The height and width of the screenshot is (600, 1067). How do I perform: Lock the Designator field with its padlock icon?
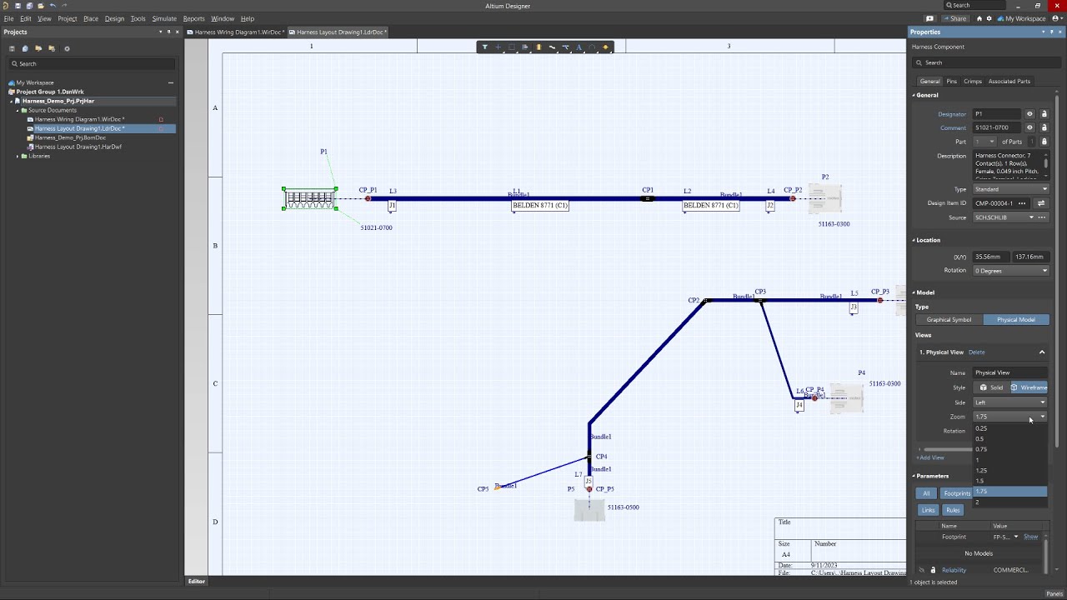click(1044, 114)
